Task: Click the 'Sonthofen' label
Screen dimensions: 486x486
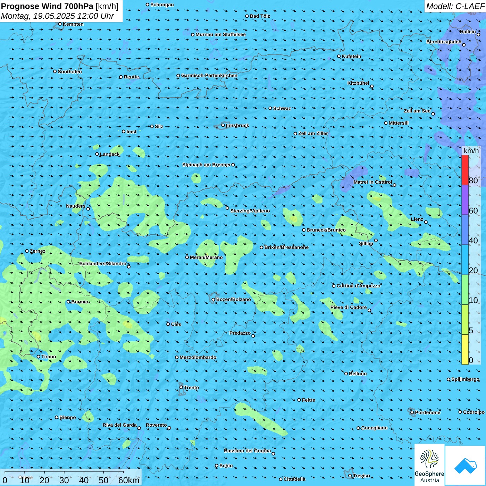Action: [70, 72]
